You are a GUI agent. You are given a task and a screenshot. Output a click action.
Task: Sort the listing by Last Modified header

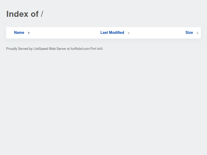coord(112,33)
